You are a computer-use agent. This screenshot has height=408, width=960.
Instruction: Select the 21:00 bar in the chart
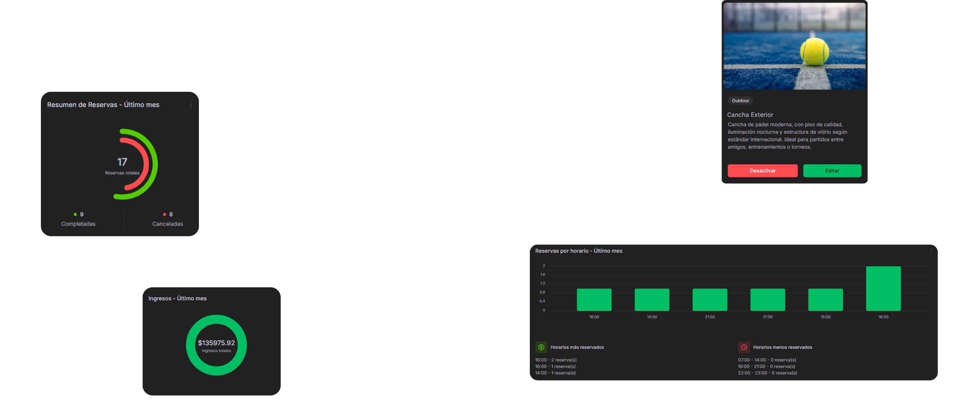pos(710,300)
